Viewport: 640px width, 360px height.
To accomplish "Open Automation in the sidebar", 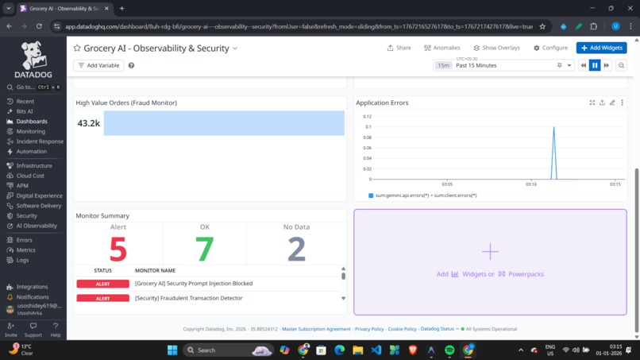I will 31,151.
